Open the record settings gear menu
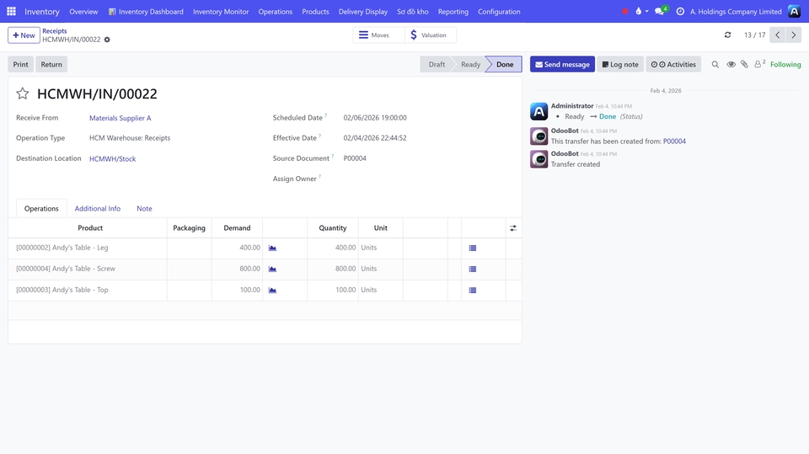809x454 pixels. coord(107,40)
